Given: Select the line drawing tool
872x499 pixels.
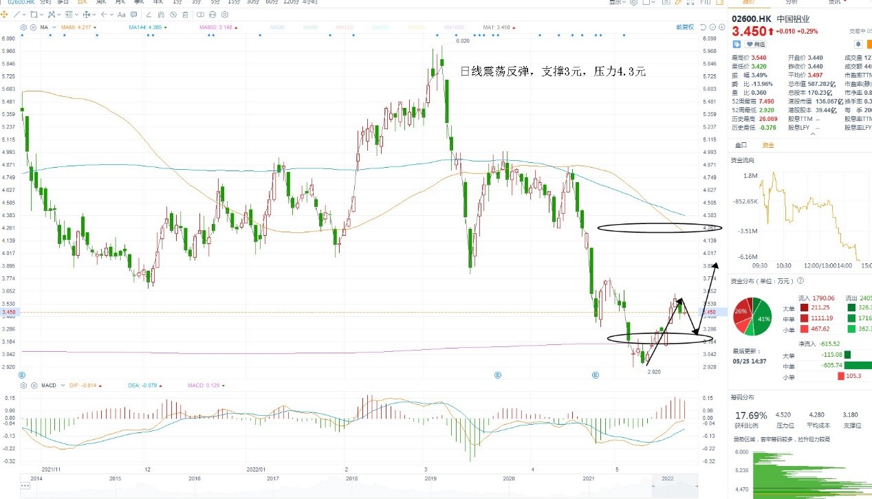Looking at the screenshot, I should (x=17, y=14).
